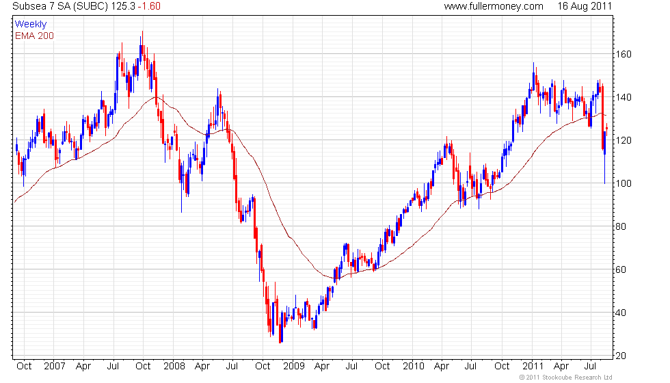Click the '60' price axis label
The width and height of the screenshot is (670, 383).
(621, 269)
